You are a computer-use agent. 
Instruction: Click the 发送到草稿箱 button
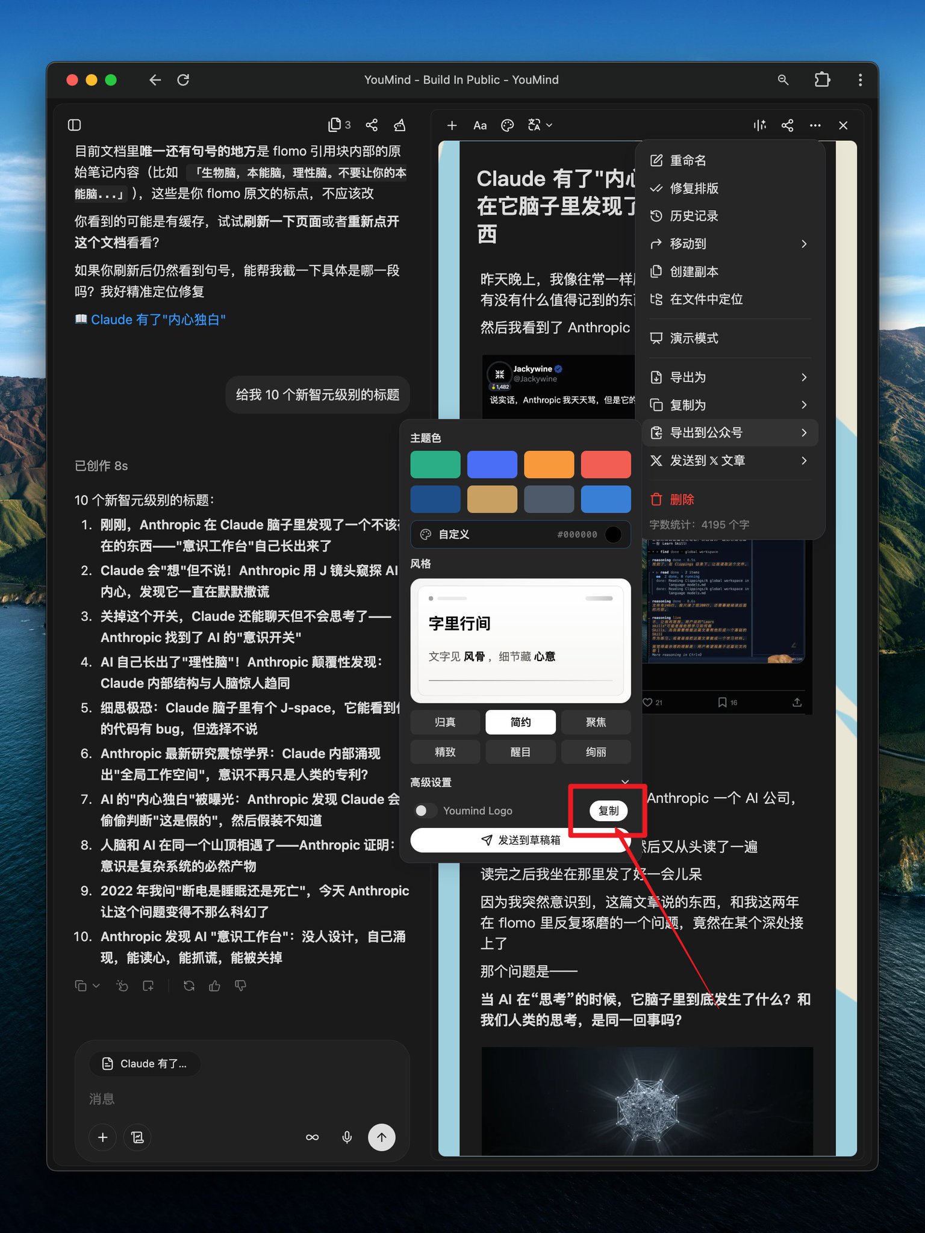click(x=520, y=840)
